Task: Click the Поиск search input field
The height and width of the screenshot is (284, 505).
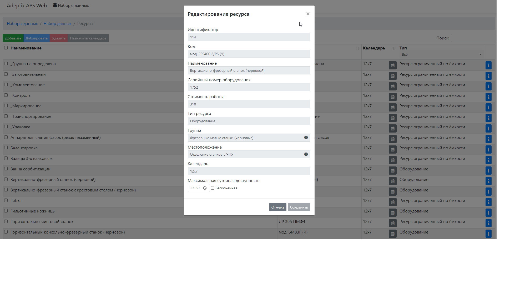Action: [473, 38]
